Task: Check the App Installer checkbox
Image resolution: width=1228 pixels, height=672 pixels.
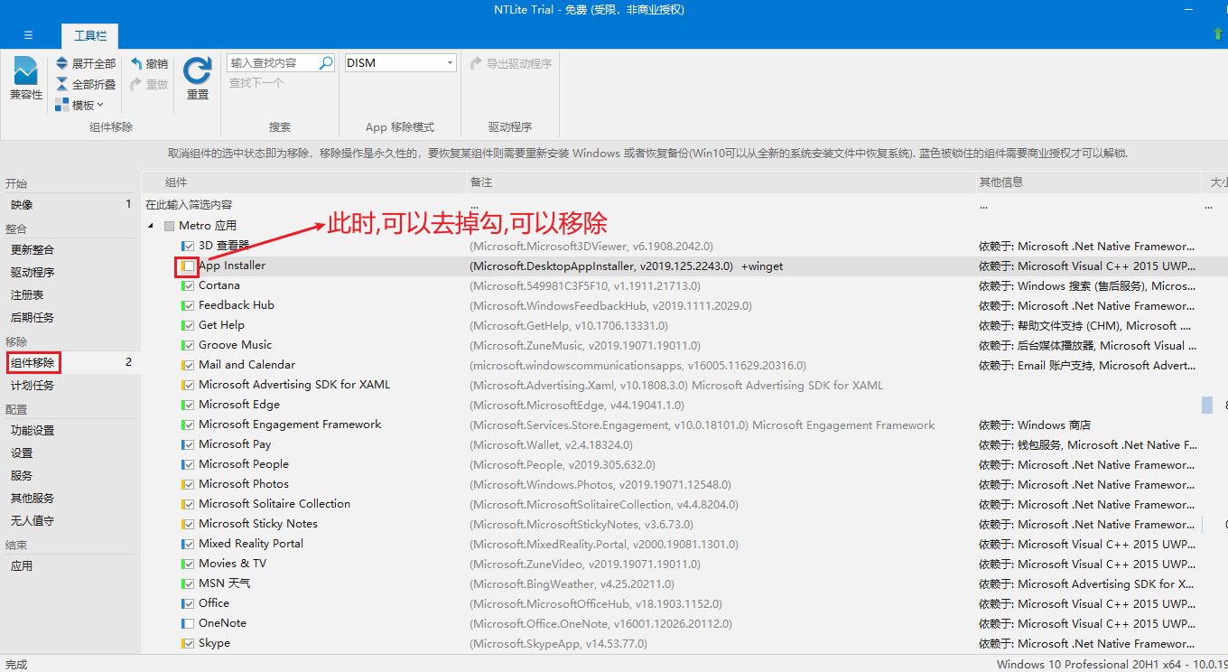Action: point(188,266)
